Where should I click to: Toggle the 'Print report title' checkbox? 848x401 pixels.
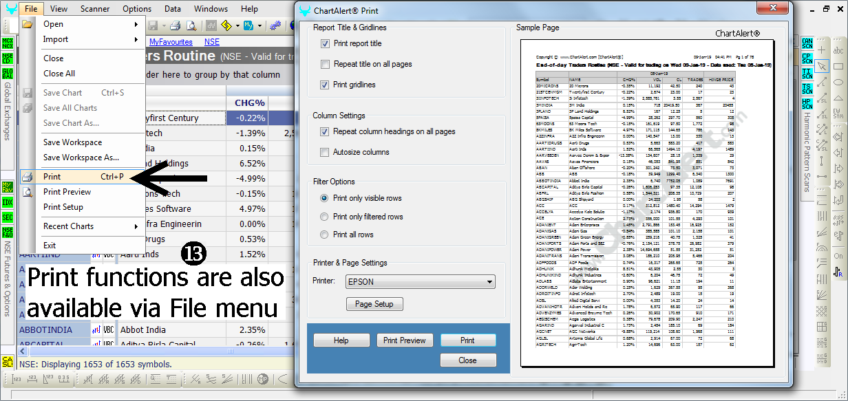(x=325, y=43)
